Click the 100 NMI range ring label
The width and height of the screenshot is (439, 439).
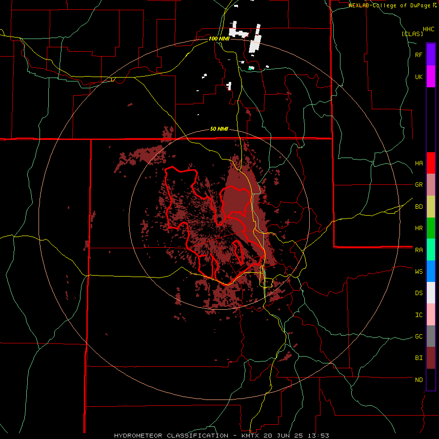point(219,39)
